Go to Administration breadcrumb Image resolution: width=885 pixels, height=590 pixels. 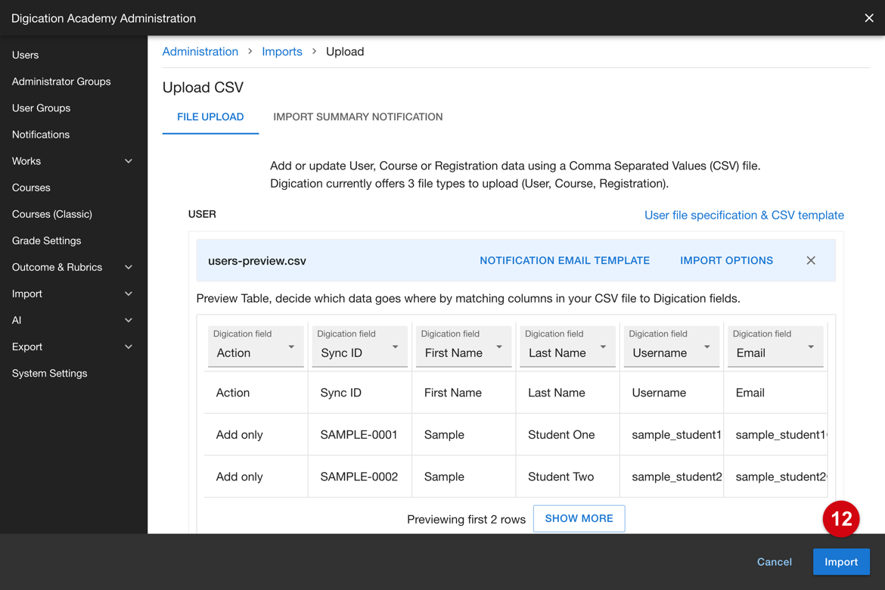(x=200, y=51)
